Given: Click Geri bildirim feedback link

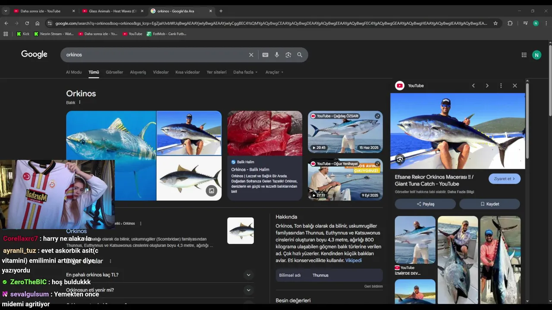Looking at the screenshot, I should click(x=373, y=286).
